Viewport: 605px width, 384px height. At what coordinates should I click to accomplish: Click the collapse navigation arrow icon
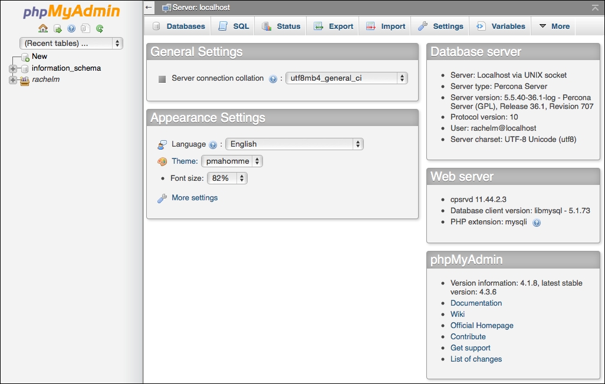[149, 7]
